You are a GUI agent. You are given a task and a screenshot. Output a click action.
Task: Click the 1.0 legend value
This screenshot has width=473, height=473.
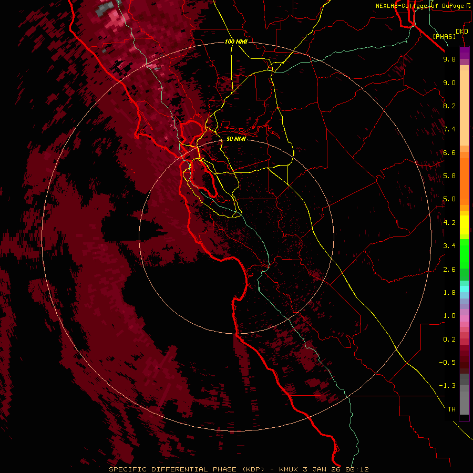(449, 316)
